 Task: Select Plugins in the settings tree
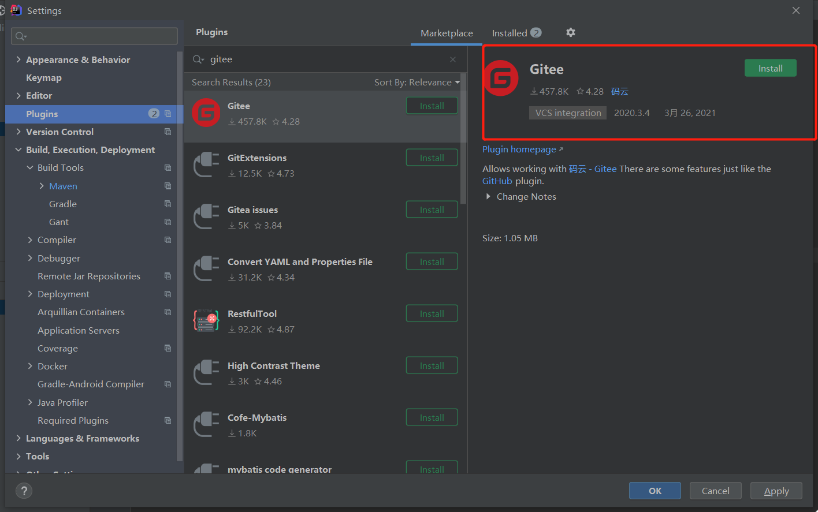coord(94,114)
